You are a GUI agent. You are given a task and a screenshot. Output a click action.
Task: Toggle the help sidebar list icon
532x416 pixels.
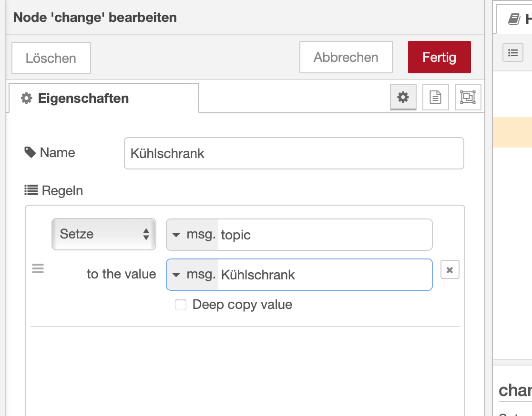click(513, 52)
